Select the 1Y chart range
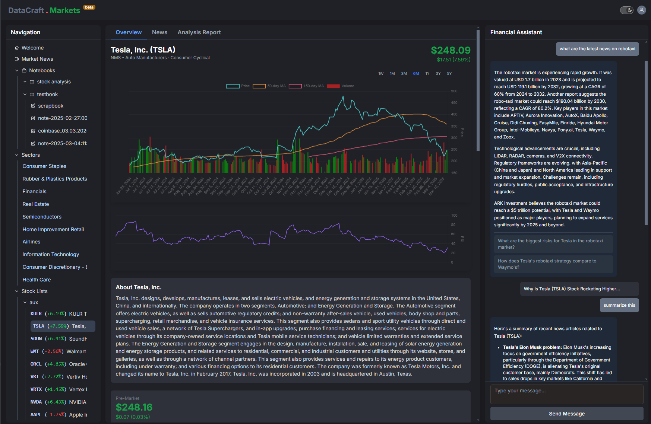 (427, 73)
